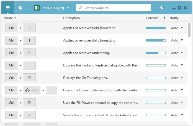Open the pie chart statistics icon
The image size is (193, 126).
(20, 8)
